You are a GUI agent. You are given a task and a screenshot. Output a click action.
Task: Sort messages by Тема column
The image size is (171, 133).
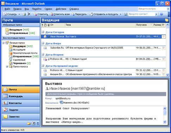click(x=100, y=25)
